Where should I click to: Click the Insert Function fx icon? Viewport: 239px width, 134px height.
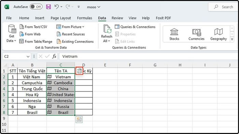click(x=54, y=56)
